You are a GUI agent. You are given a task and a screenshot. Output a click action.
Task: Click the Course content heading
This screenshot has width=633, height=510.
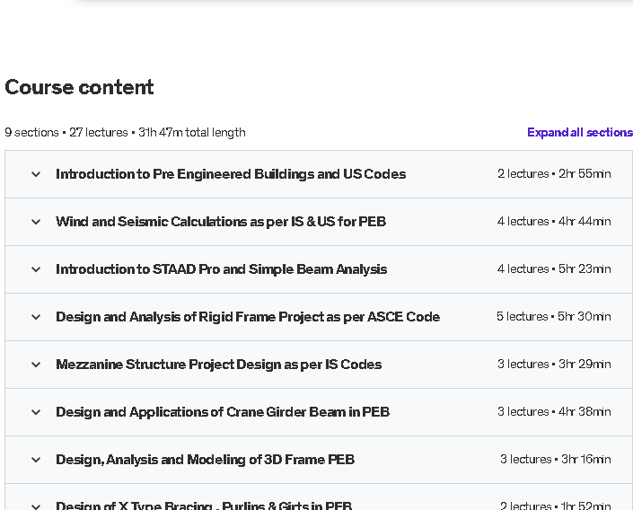click(x=79, y=87)
